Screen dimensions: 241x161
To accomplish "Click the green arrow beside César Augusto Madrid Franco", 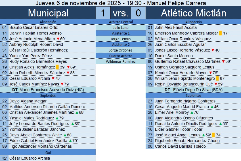I will [211, 107].
